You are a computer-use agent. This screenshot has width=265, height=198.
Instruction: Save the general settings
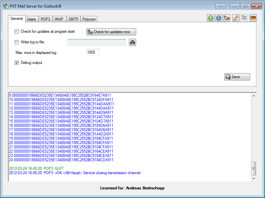point(237,76)
